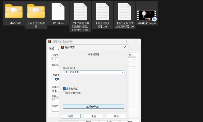Screen dimensions: 203x122
Task: Open the archive name dropdown arrow
Action: click(134, 59)
